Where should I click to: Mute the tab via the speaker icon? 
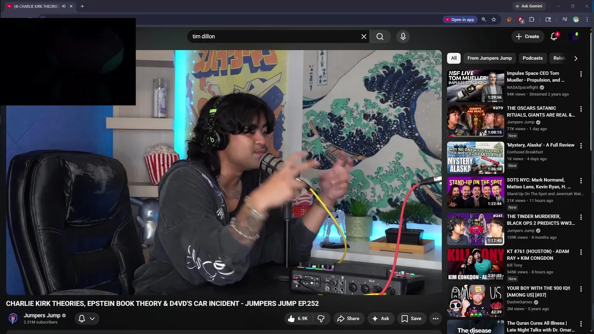coord(64,6)
